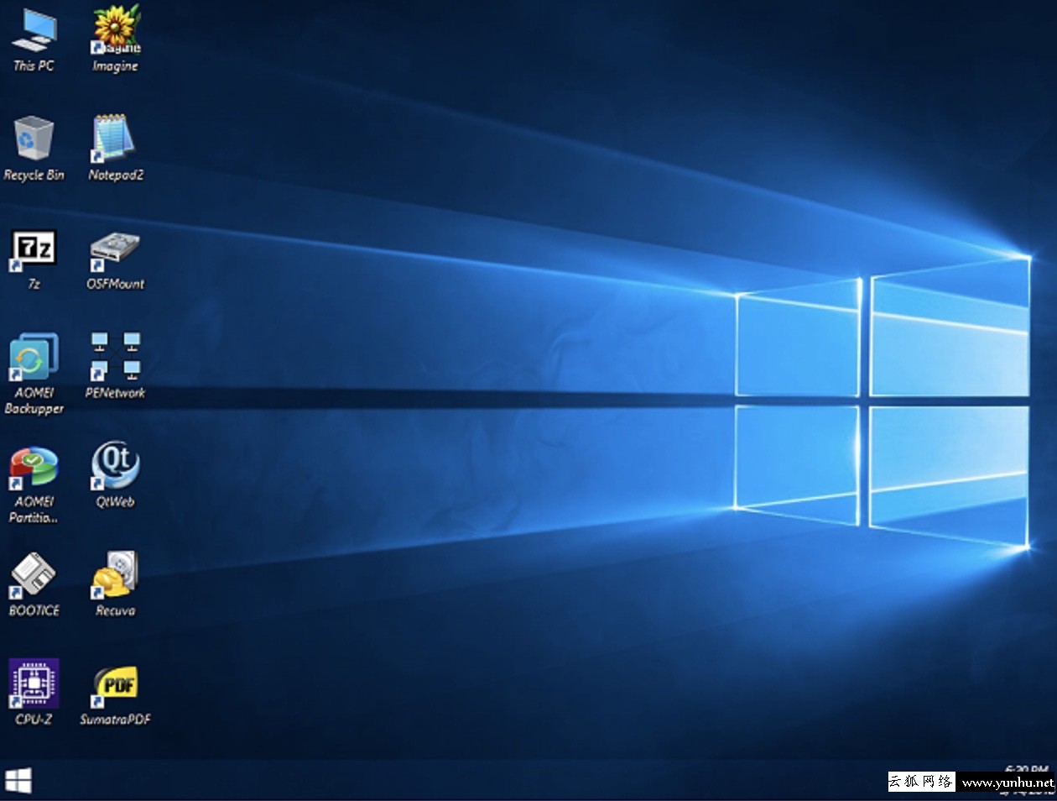Image resolution: width=1057 pixels, height=801 pixels.
Task: Select the CPU-Z desktop icon
Action: coord(34,693)
